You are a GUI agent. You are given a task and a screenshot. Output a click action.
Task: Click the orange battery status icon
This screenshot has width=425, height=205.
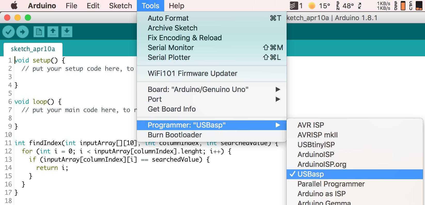(403, 6)
